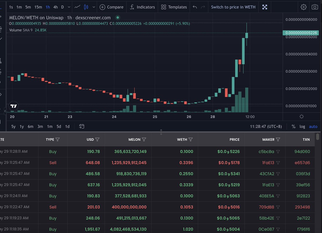This screenshot has height=233, width=322.
Task: Select the 1s timeframe
Action: 11,7
